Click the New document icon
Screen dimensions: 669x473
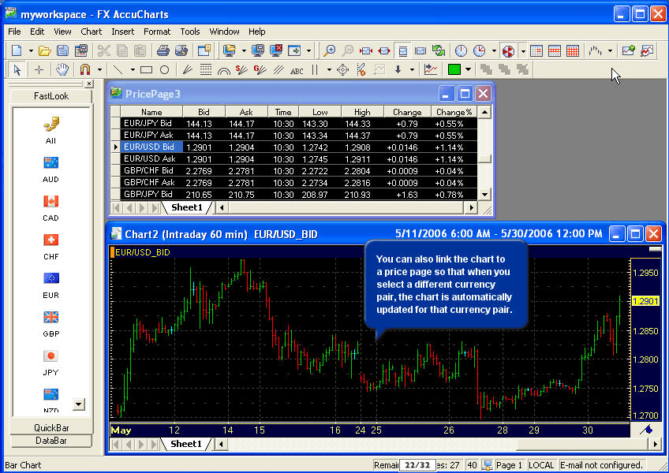coord(17,50)
